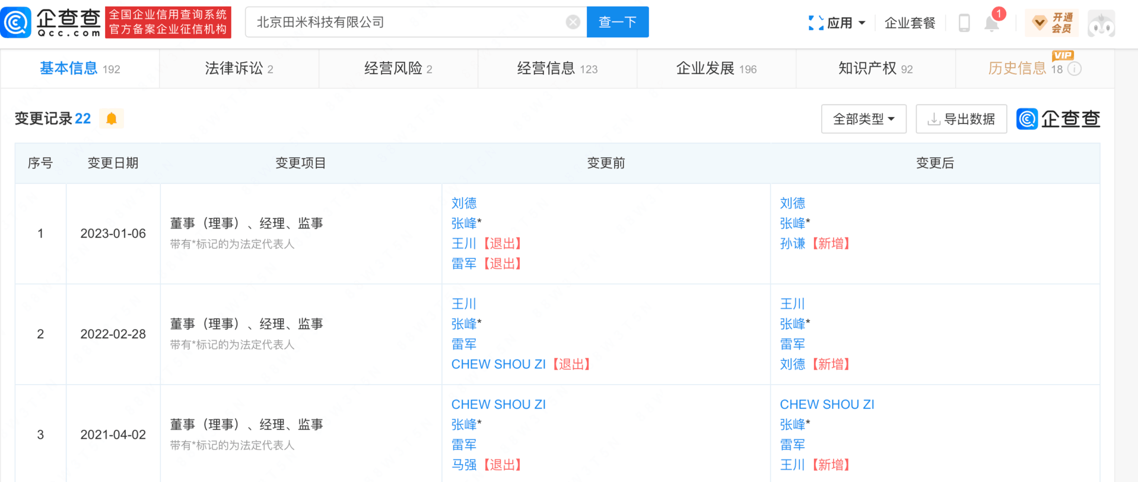Open the 经营信息 tab
The image size is (1138, 482).
pos(557,69)
